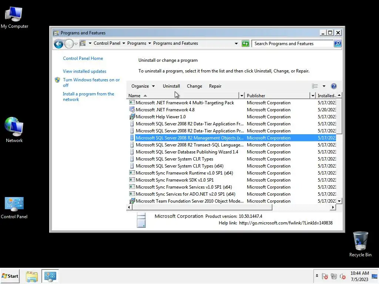Click the Change your view icon

pyautogui.click(x=315, y=86)
